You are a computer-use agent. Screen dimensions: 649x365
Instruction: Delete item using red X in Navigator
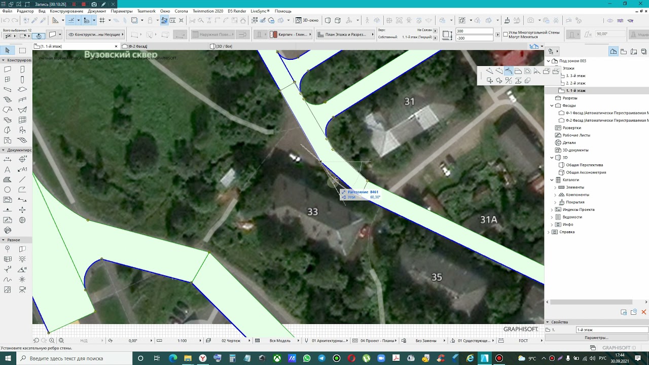(x=644, y=312)
